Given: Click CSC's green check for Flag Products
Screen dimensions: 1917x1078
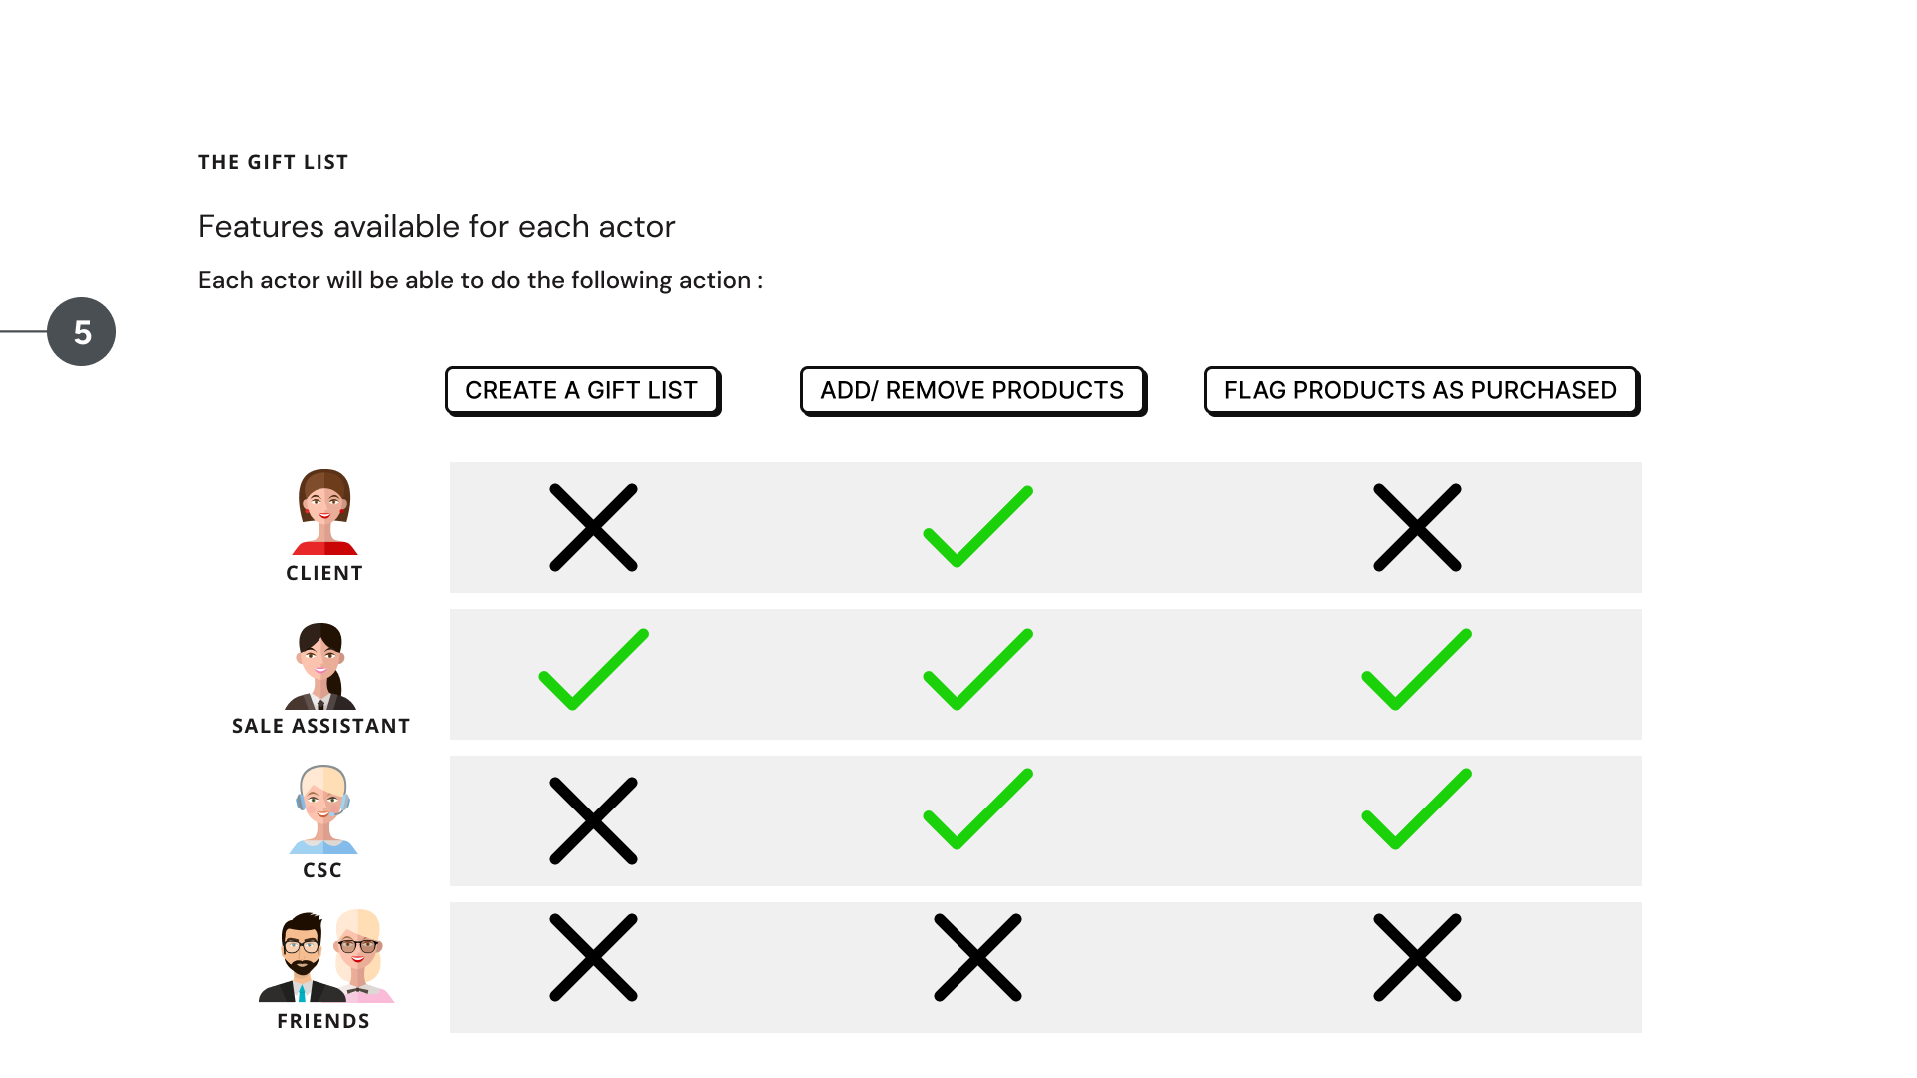Looking at the screenshot, I should pyautogui.click(x=1416, y=809).
